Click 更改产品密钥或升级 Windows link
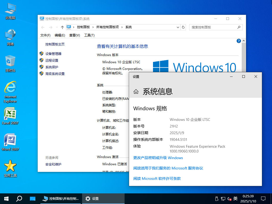The width and height of the screenshot is (272, 204). pyautogui.click(x=158, y=158)
